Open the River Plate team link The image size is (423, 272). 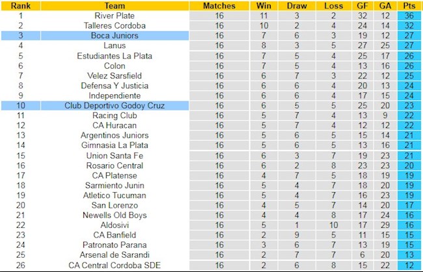click(115, 16)
